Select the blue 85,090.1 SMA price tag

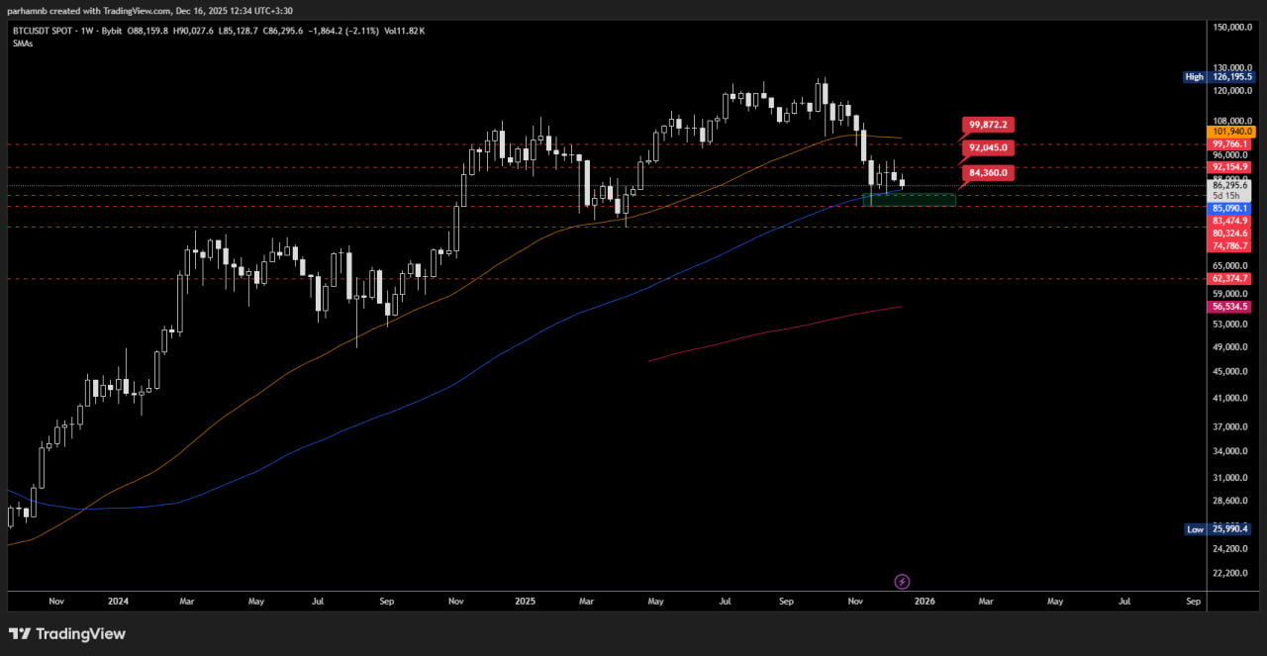(x=1231, y=209)
